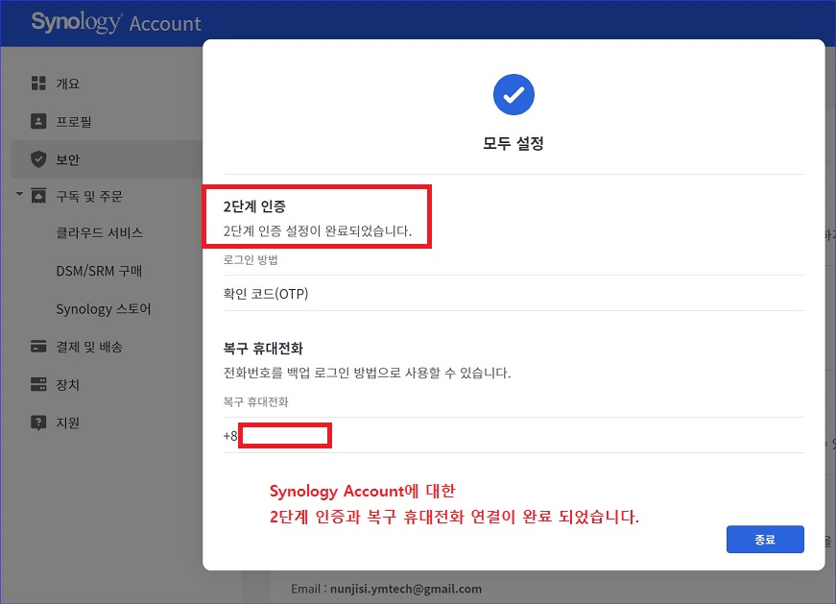Click the blue checkmark icon
The width and height of the screenshot is (836, 604).
click(x=514, y=94)
